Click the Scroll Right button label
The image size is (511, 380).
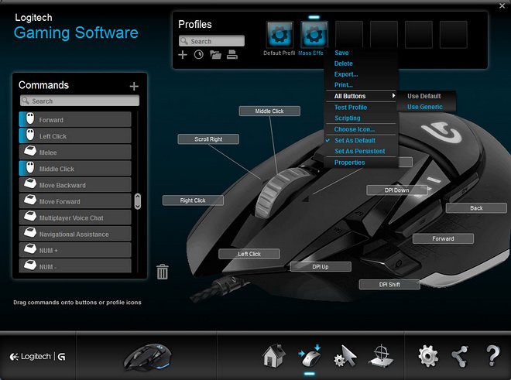click(x=208, y=139)
